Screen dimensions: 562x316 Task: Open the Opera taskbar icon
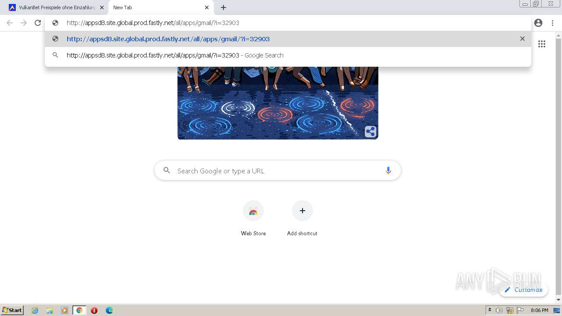[x=94, y=310]
